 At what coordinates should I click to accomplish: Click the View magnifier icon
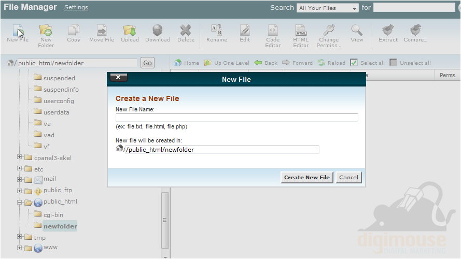click(x=357, y=30)
